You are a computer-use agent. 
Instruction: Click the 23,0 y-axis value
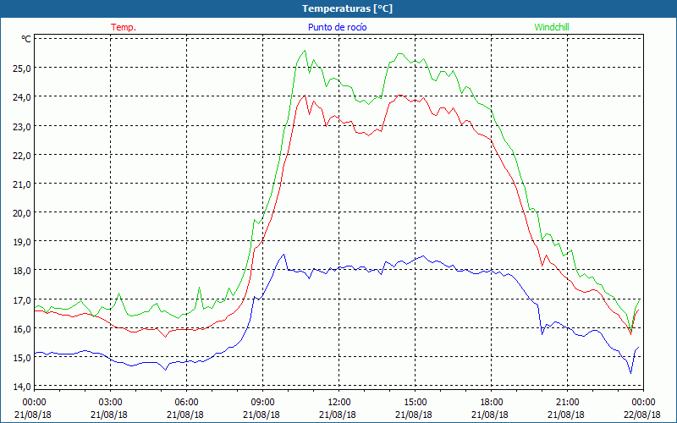click(x=22, y=126)
